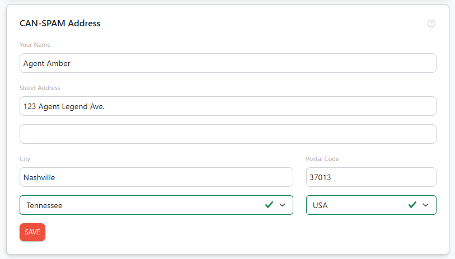The image size is (455, 259).
Task: Click the green checkmark in Tennessee field
Action: point(269,205)
